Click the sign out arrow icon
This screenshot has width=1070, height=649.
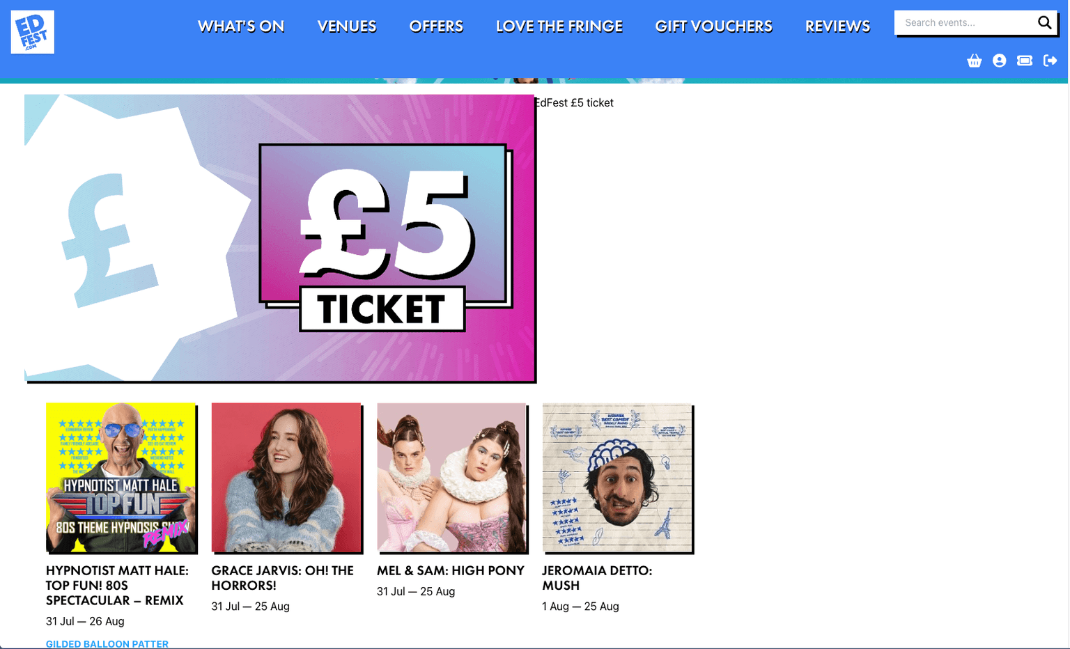pyautogui.click(x=1050, y=61)
